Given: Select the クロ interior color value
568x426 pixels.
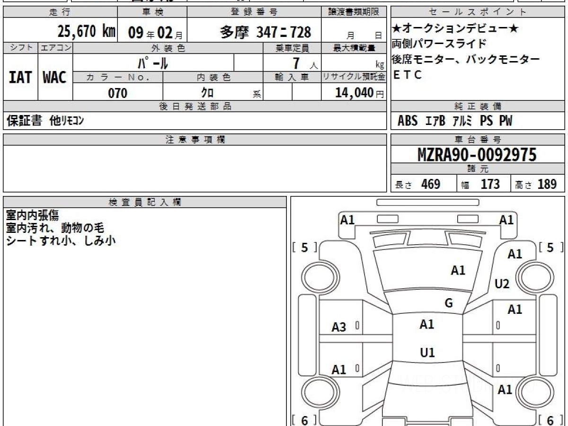Looking at the screenshot, I should [207, 93].
